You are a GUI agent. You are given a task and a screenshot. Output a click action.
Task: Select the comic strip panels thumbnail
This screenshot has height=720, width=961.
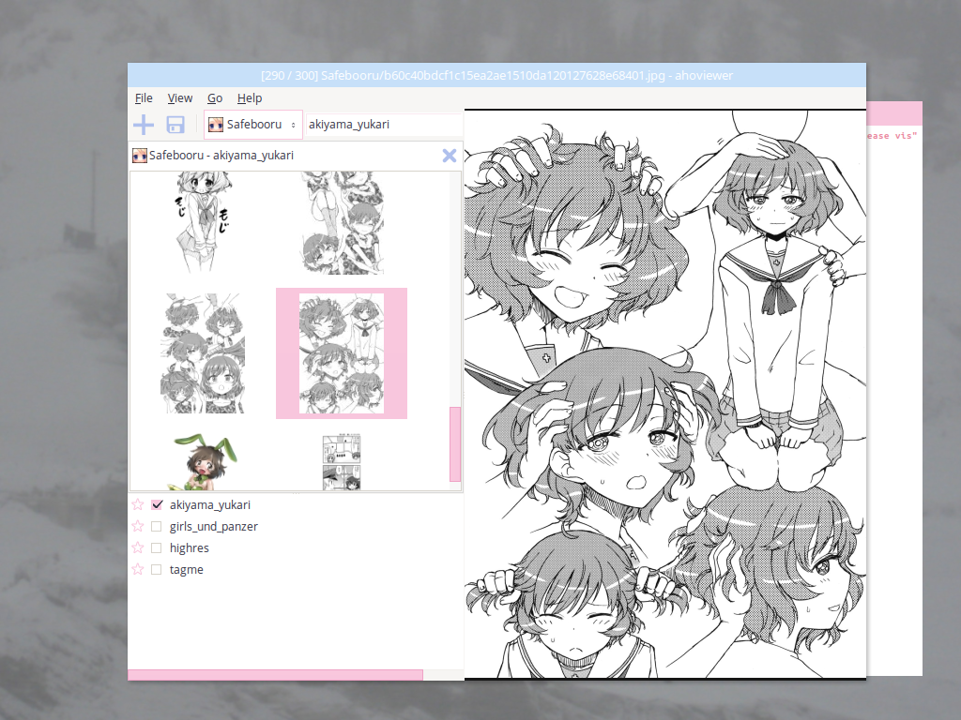[x=342, y=462]
